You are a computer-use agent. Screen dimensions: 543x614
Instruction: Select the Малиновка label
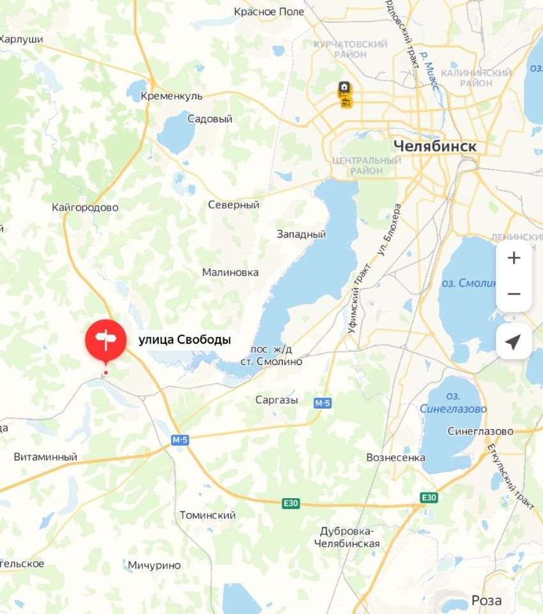[230, 272]
